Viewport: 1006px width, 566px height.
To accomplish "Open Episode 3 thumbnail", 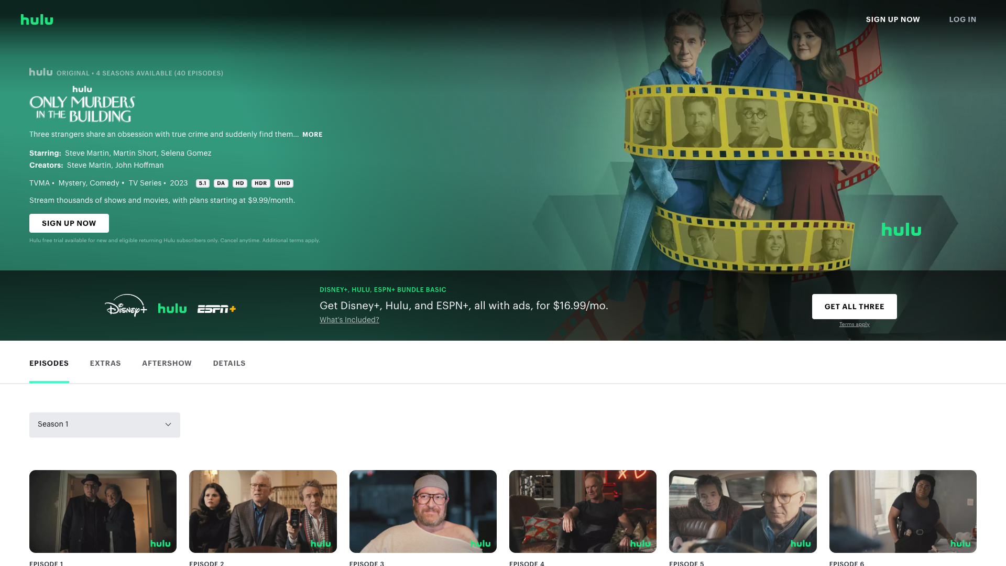I will [423, 511].
